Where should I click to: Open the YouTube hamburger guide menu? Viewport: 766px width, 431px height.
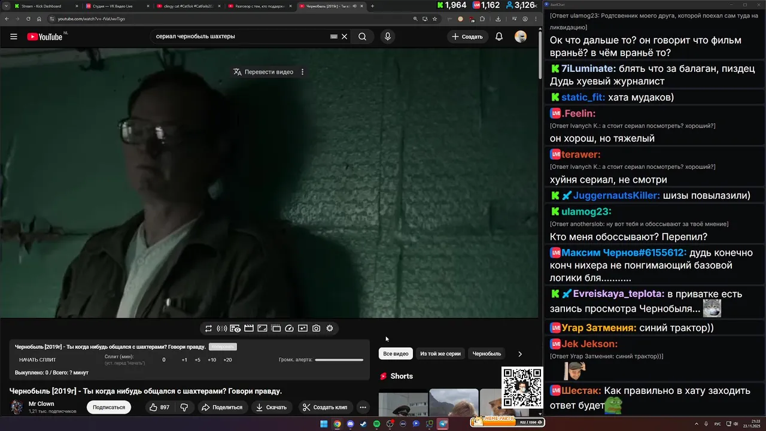pyautogui.click(x=14, y=37)
